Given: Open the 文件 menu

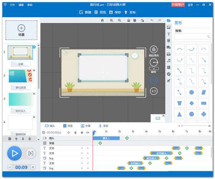Looking at the screenshot, I should point(13,5).
